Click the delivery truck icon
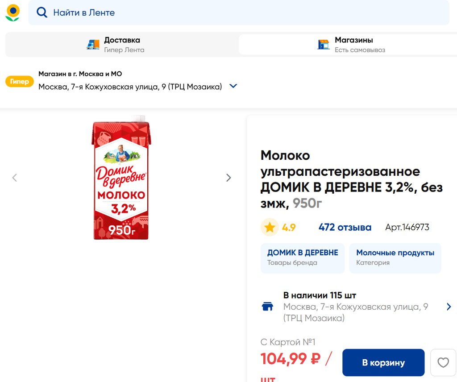 93,45
